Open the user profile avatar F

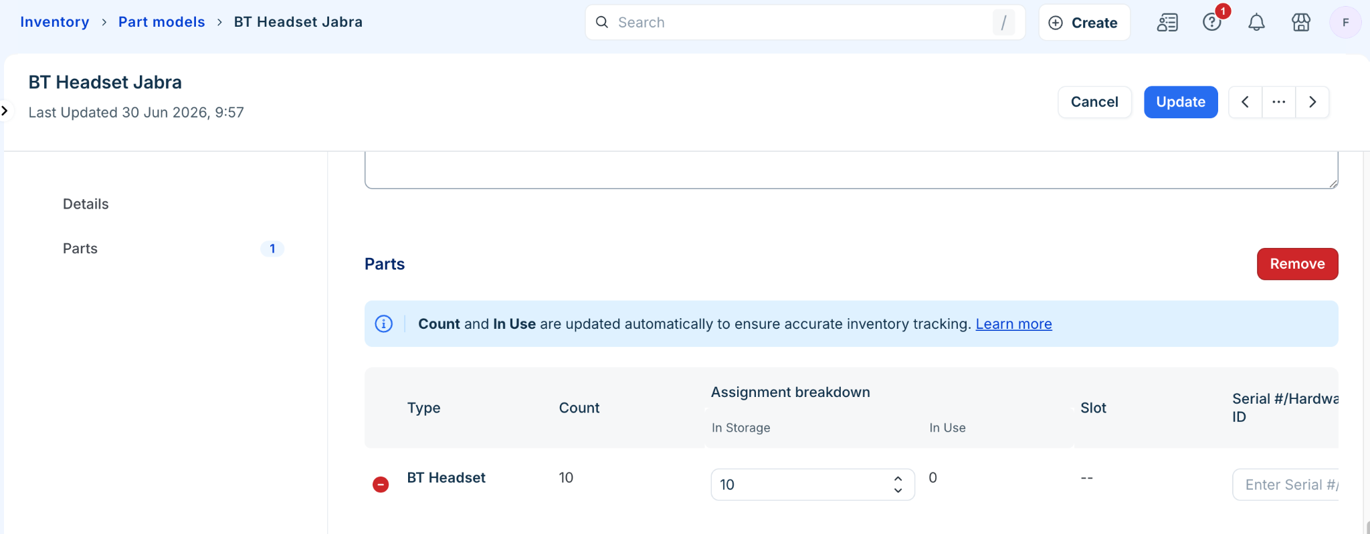tap(1345, 23)
